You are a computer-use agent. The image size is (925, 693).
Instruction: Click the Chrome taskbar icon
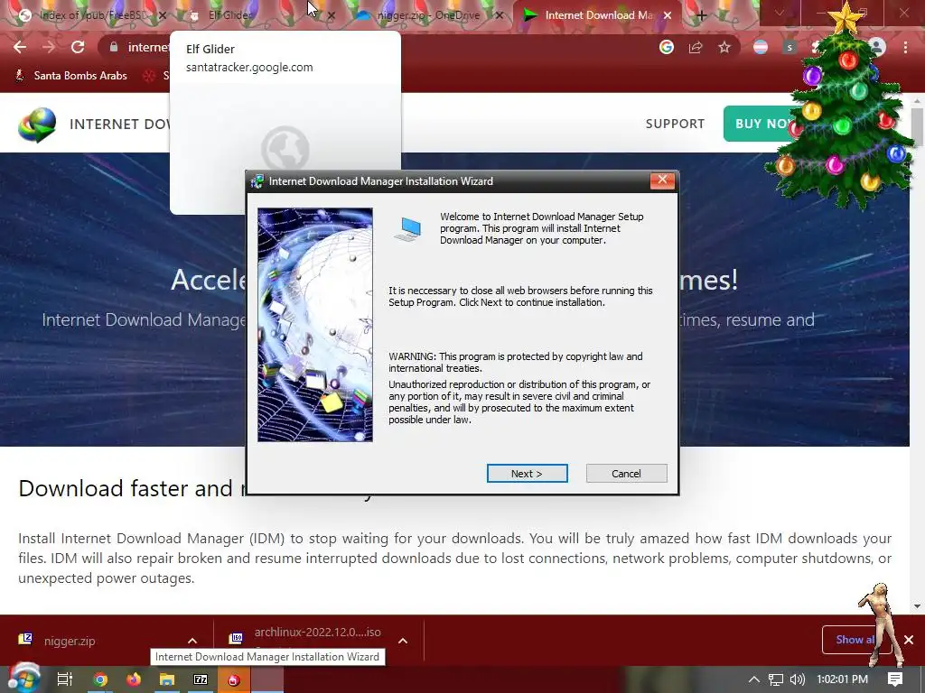click(x=100, y=679)
